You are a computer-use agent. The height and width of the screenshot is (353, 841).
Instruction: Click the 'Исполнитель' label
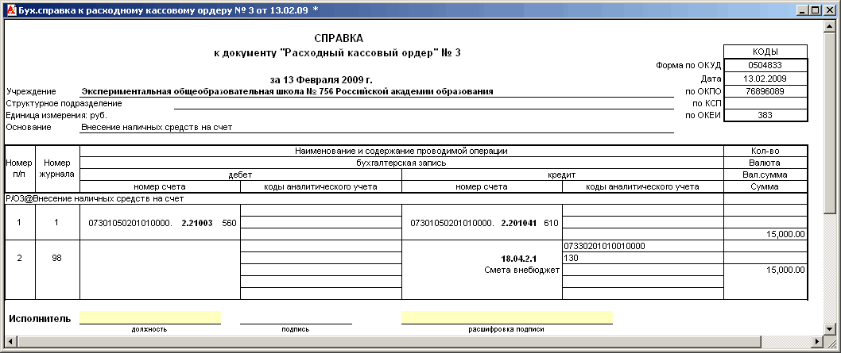[40, 319]
